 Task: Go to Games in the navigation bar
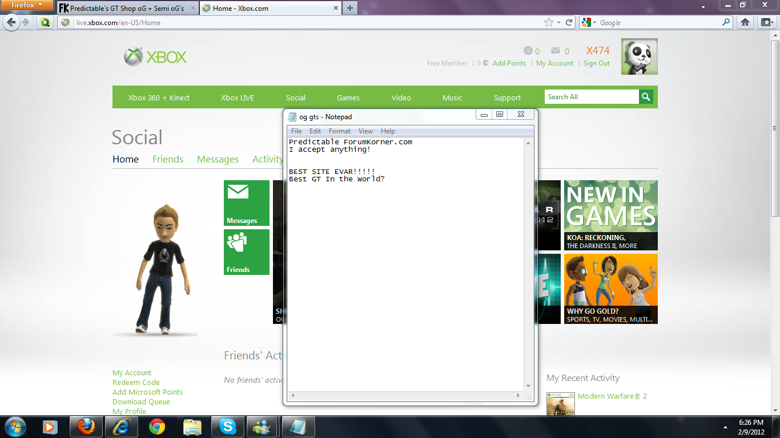click(348, 98)
